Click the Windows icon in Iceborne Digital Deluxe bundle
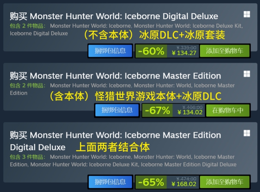260x192 pixels. 247,14
